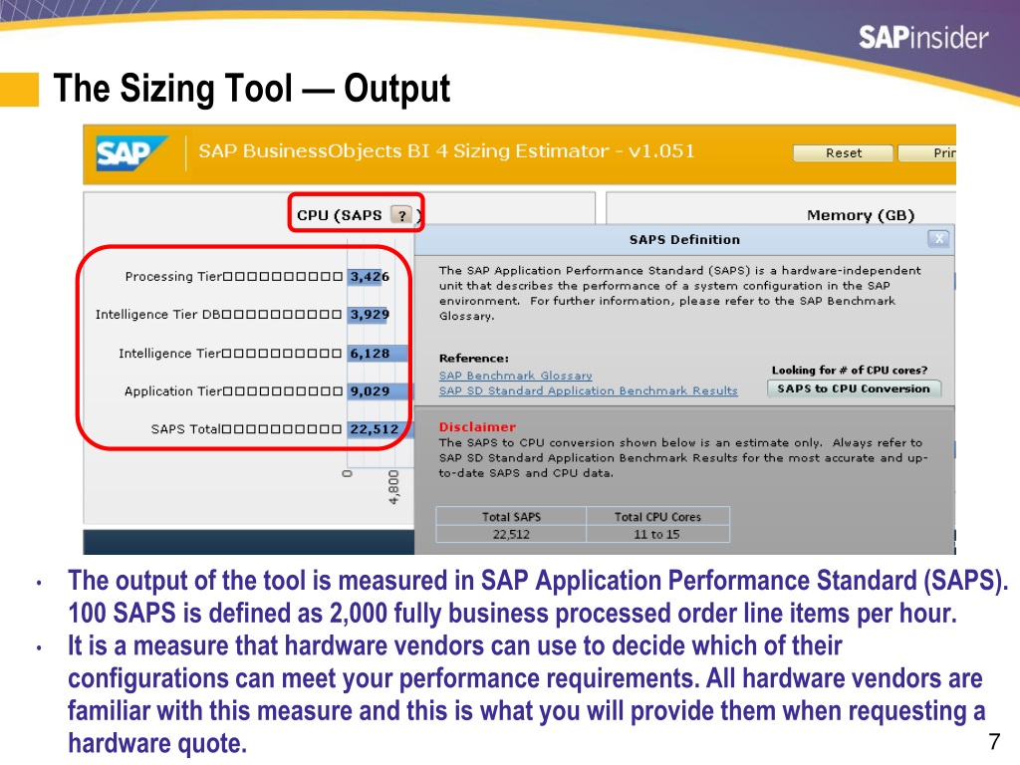Image resolution: width=1020 pixels, height=765 pixels.
Task: Select the Intelligence Tier value 6,128
Action: [x=370, y=354]
